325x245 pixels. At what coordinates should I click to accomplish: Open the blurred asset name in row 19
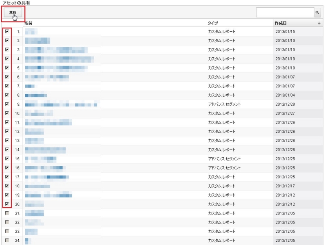click(48, 195)
